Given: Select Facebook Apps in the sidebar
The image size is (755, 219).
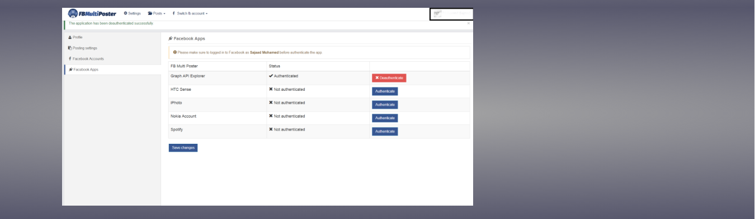Looking at the screenshot, I should (x=83, y=70).
